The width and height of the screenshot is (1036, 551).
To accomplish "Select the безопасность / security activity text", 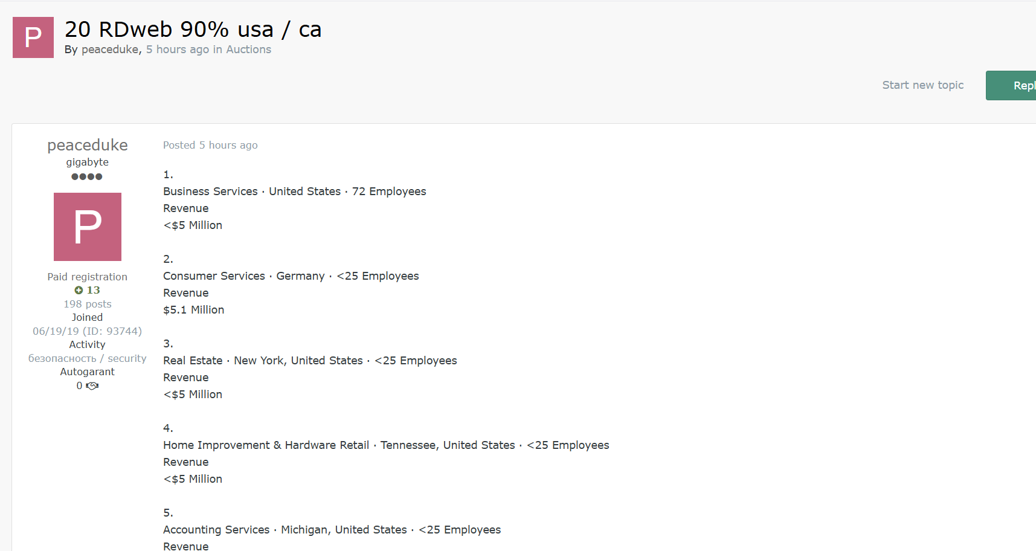I will click(x=88, y=358).
